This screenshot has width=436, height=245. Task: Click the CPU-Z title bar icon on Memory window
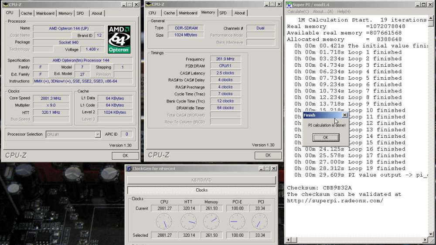[149, 4]
